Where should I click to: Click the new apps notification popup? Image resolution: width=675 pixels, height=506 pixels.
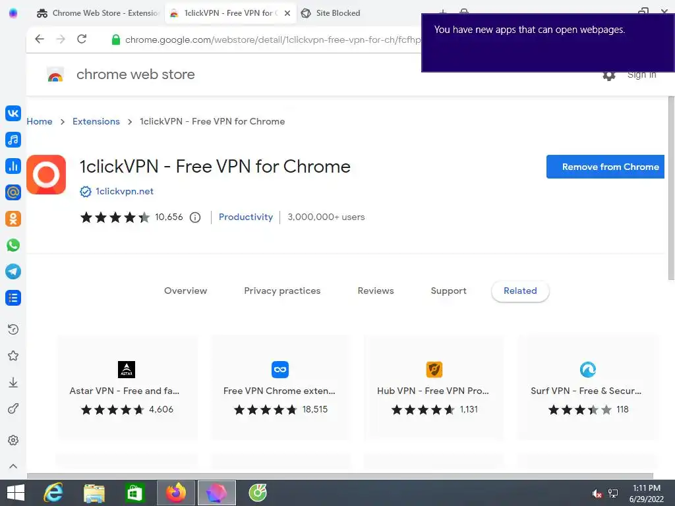(x=548, y=43)
